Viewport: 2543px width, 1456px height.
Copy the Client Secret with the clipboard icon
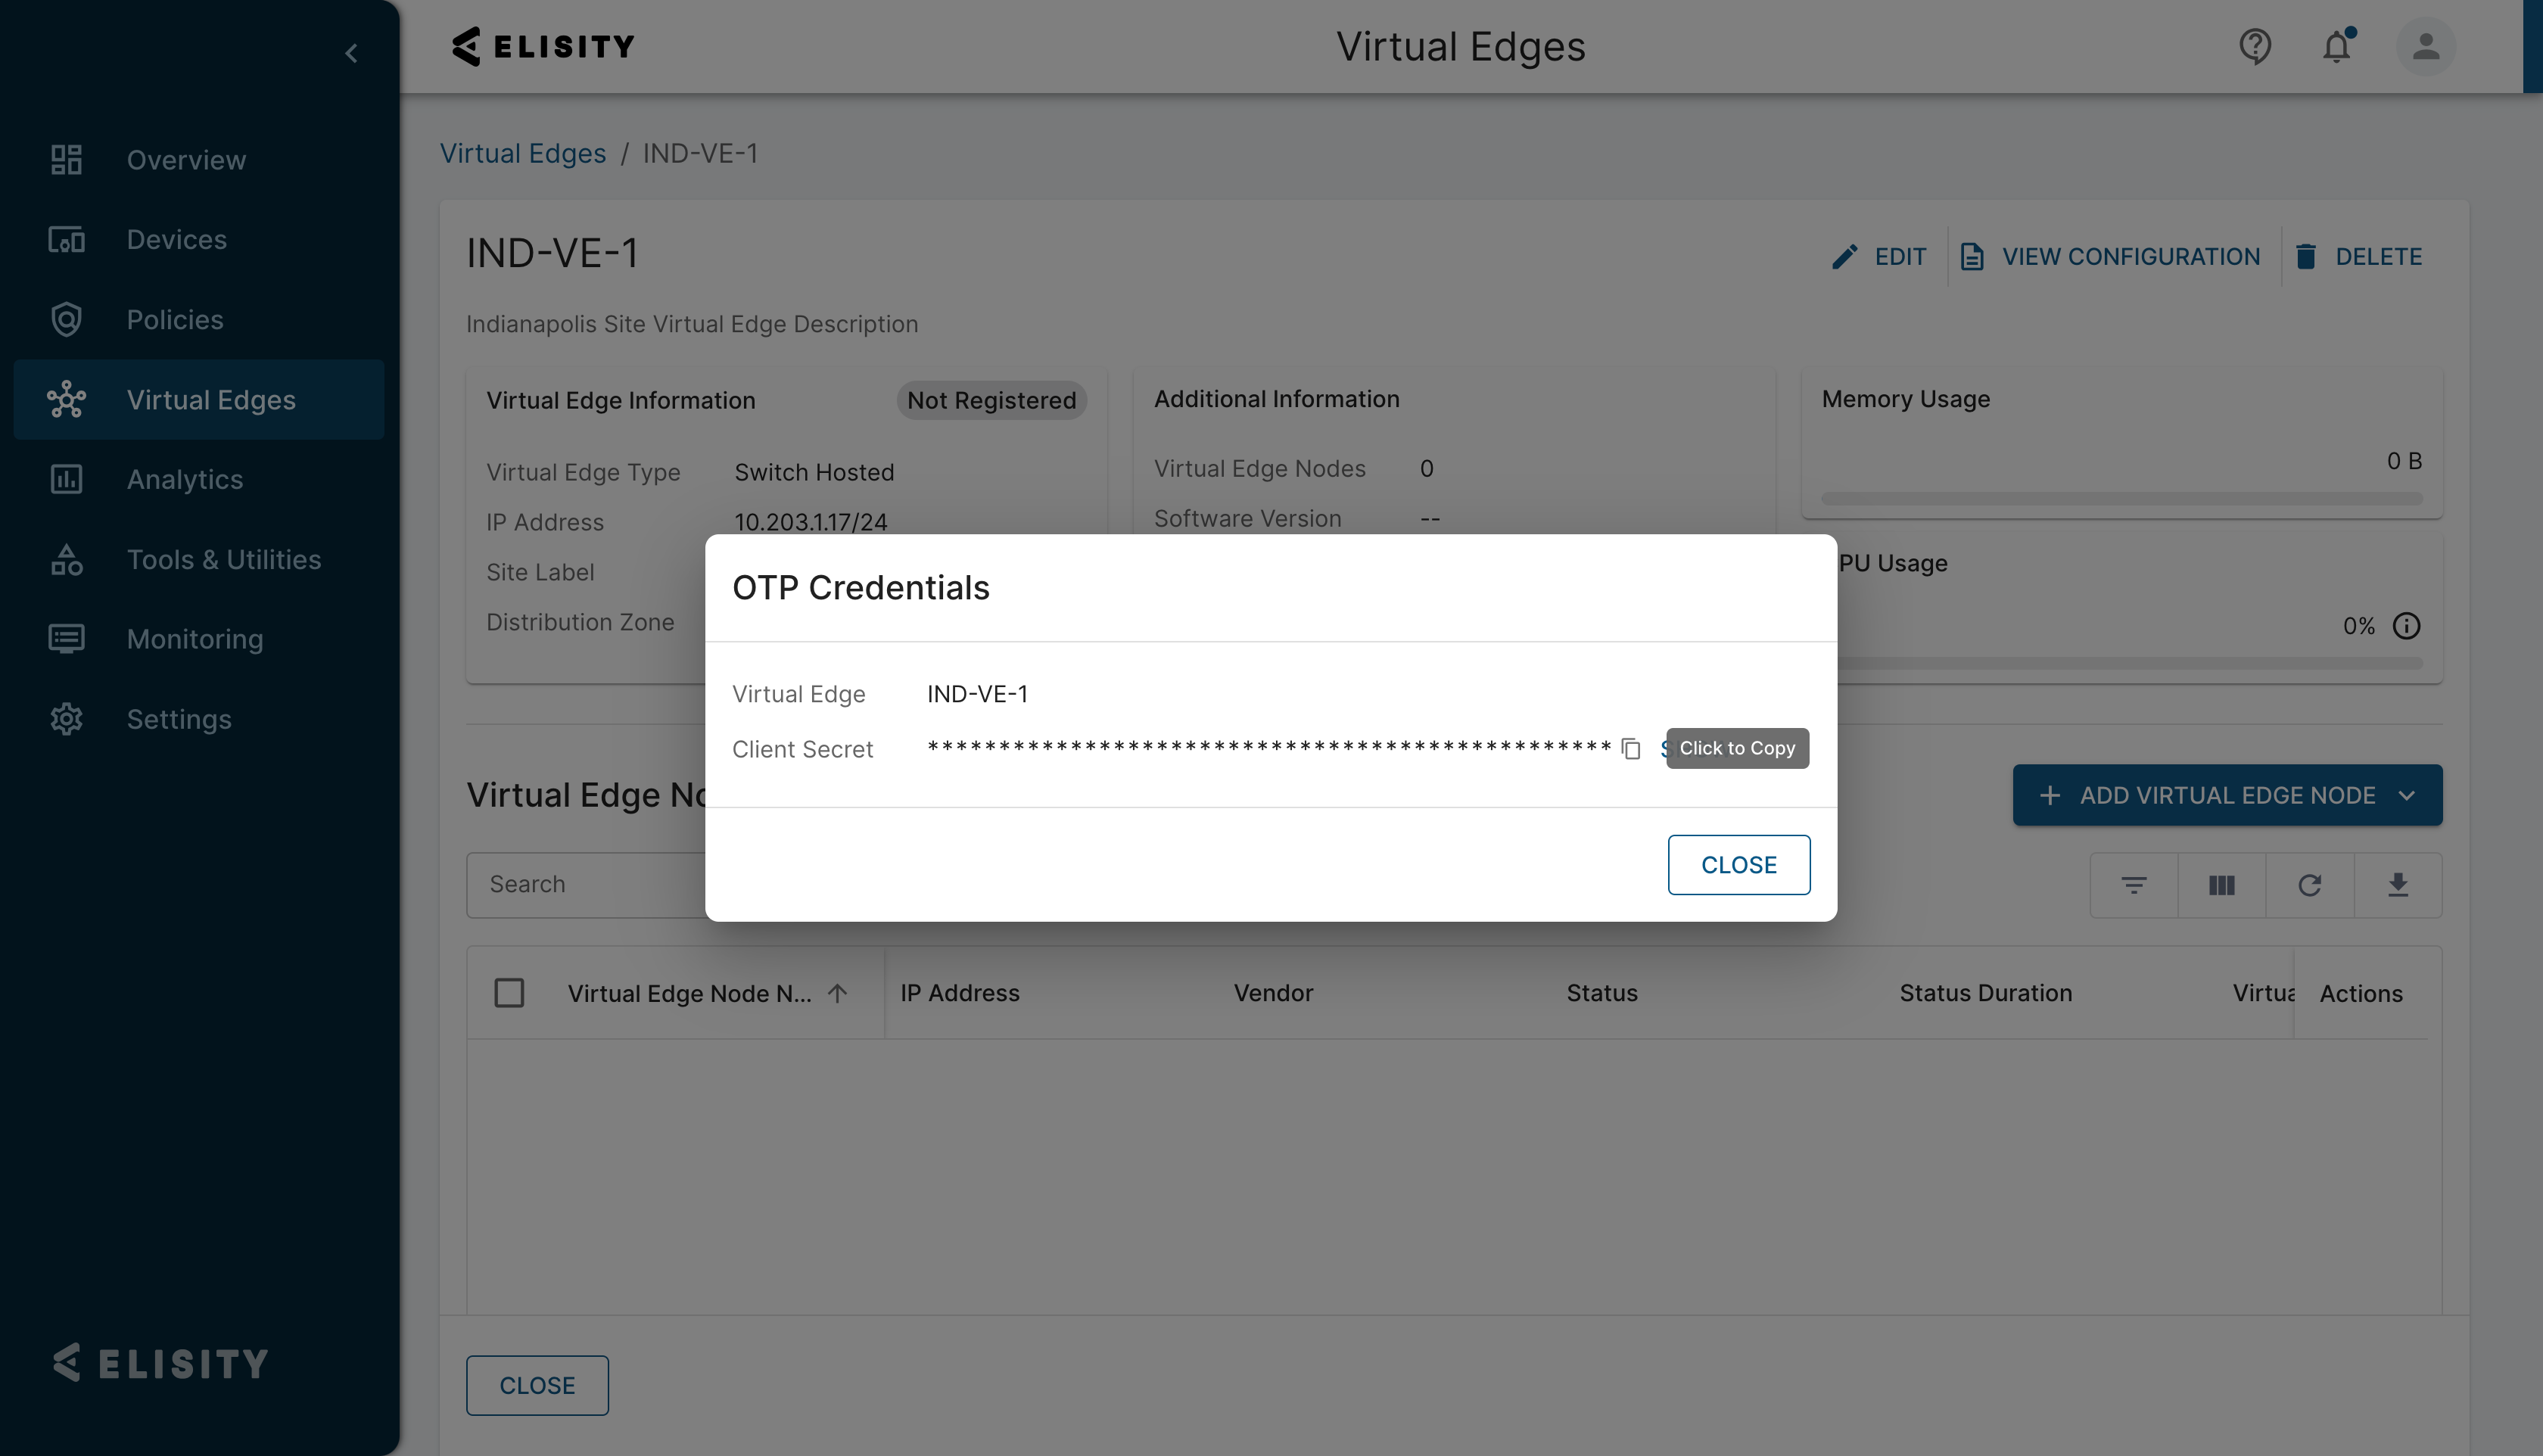click(1631, 749)
